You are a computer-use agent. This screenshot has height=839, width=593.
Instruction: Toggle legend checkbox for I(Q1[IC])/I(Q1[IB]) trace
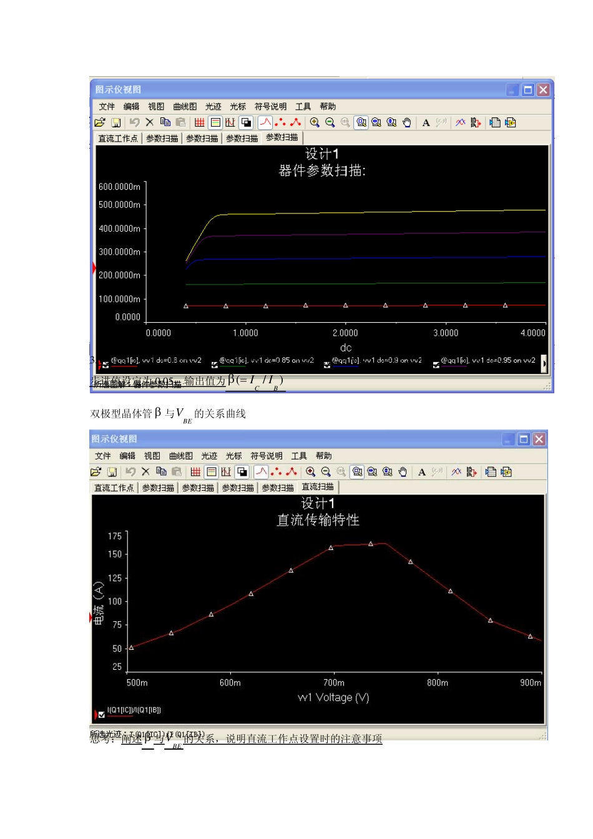click(x=102, y=715)
